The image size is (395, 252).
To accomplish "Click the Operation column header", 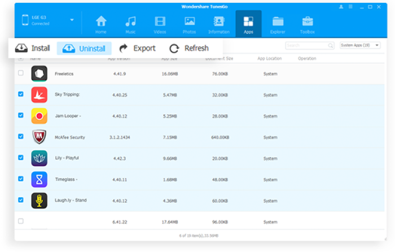I will (x=307, y=59).
